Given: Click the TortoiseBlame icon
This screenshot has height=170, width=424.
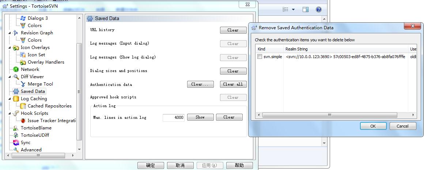Looking at the screenshot, I should [16, 128].
